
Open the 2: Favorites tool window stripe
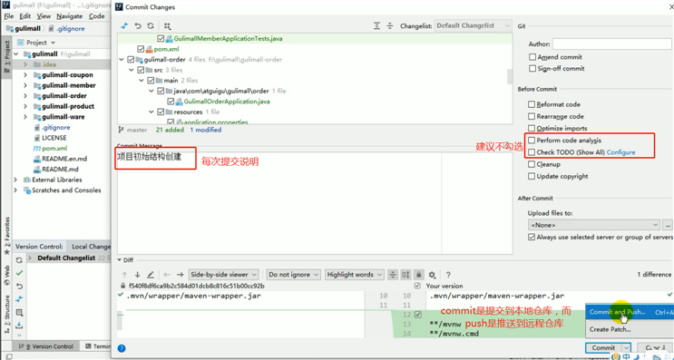(7, 236)
